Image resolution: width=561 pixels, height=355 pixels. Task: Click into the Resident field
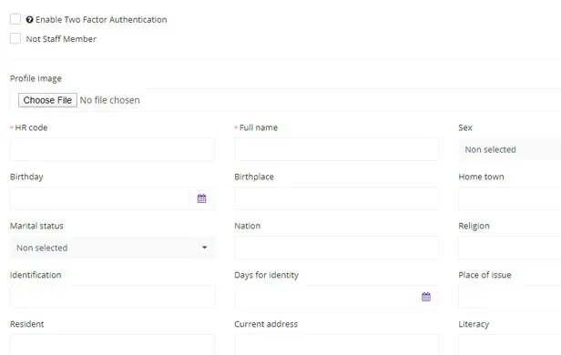112,345
